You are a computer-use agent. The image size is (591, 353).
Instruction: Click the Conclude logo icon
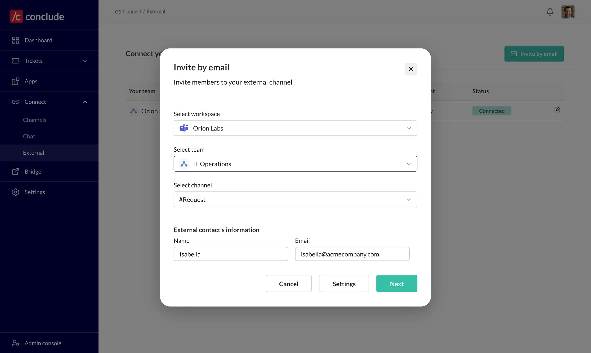pos(16,16)
